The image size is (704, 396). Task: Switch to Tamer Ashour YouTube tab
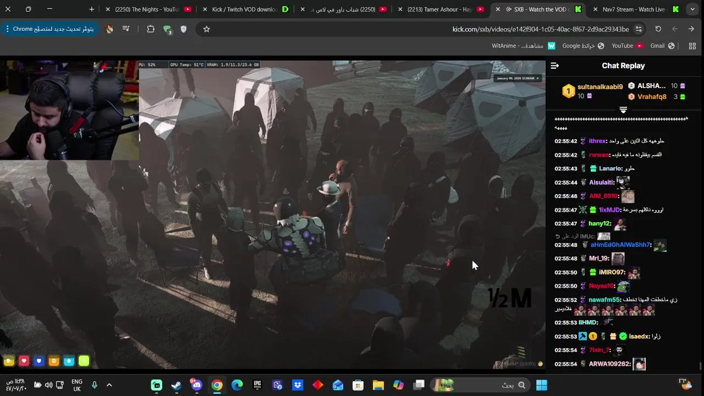pos(440,9)
